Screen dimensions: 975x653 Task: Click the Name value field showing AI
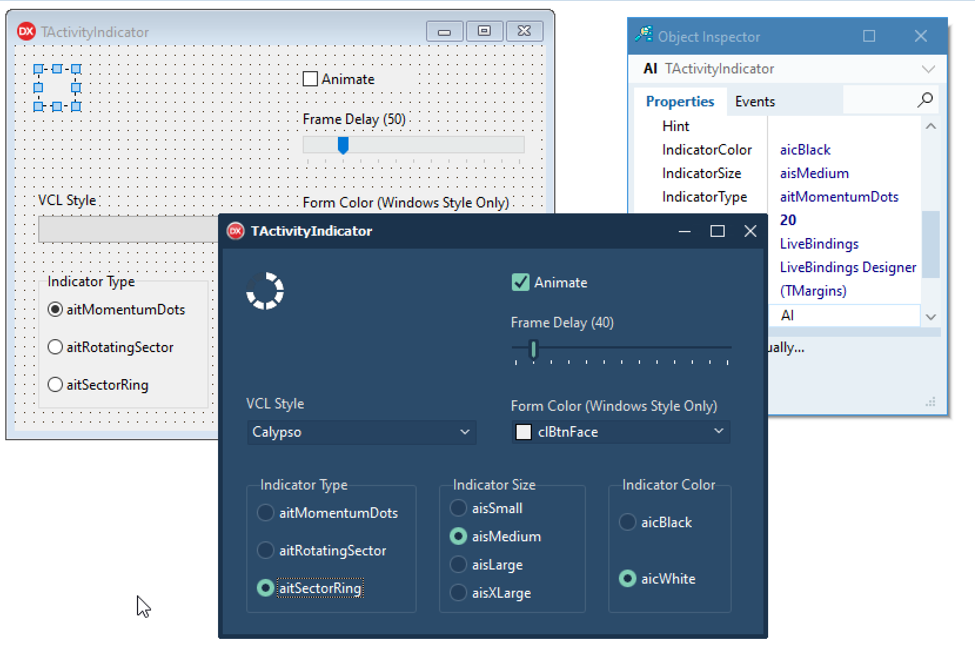(x=845, y=316)
